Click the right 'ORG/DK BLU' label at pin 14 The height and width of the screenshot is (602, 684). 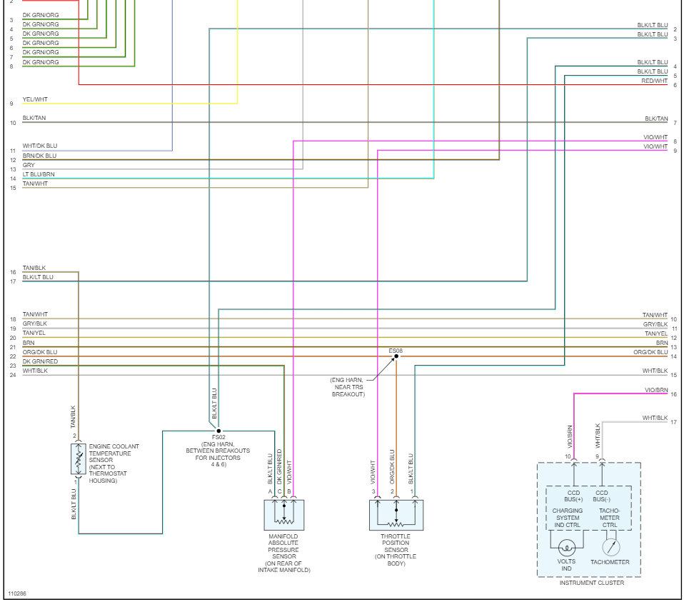(650, 353)
